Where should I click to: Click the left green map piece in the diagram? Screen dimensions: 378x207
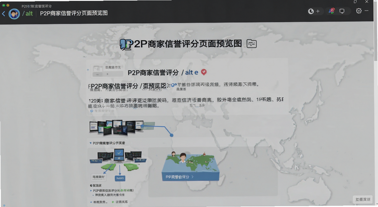(108, 167)
